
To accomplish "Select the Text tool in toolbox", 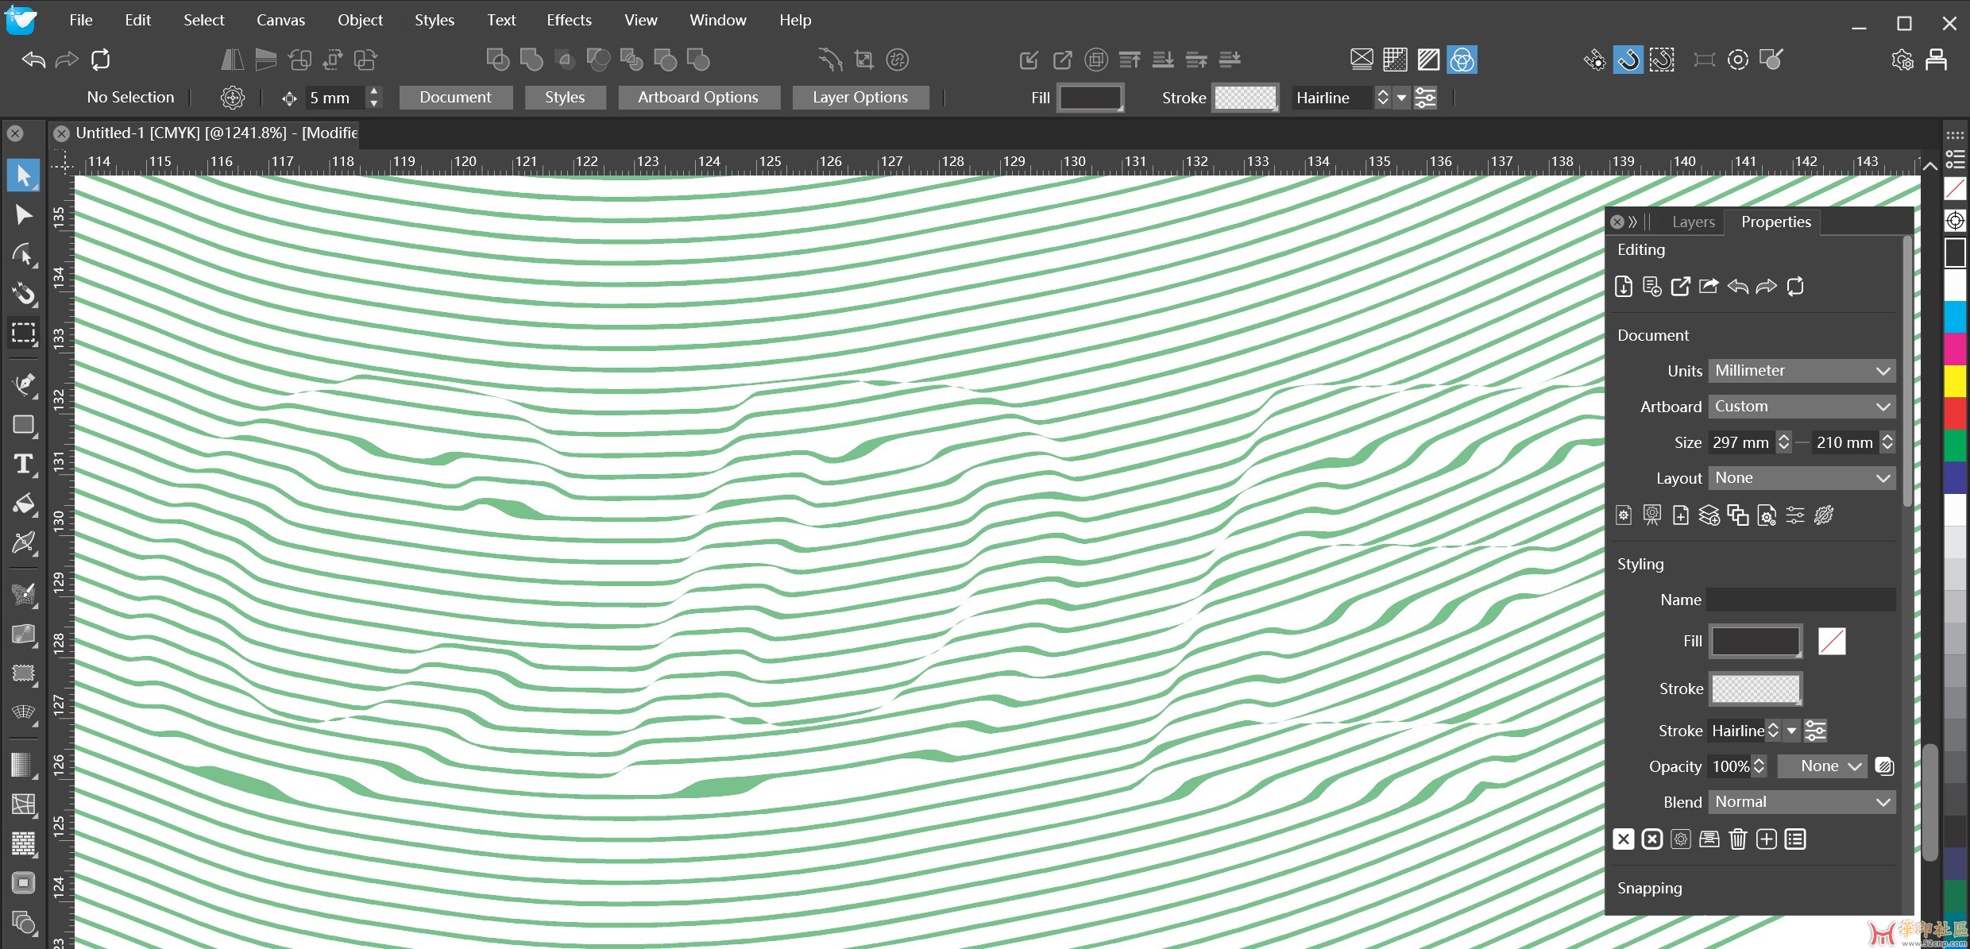I will [23, 465].
